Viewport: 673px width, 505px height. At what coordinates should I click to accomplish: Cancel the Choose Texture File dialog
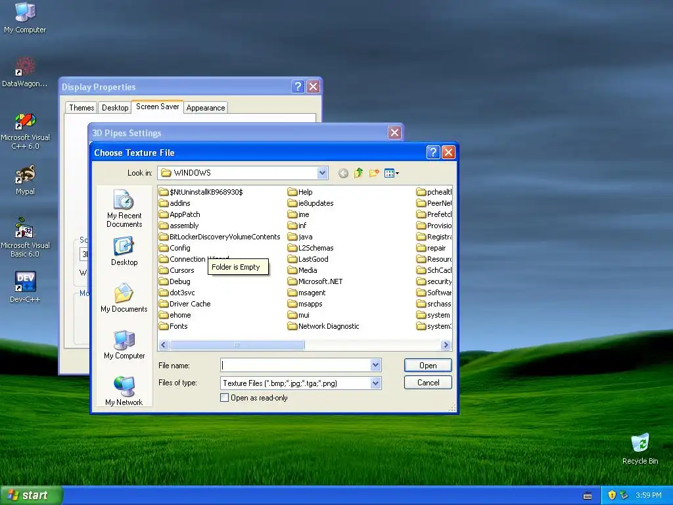[428, 382]
